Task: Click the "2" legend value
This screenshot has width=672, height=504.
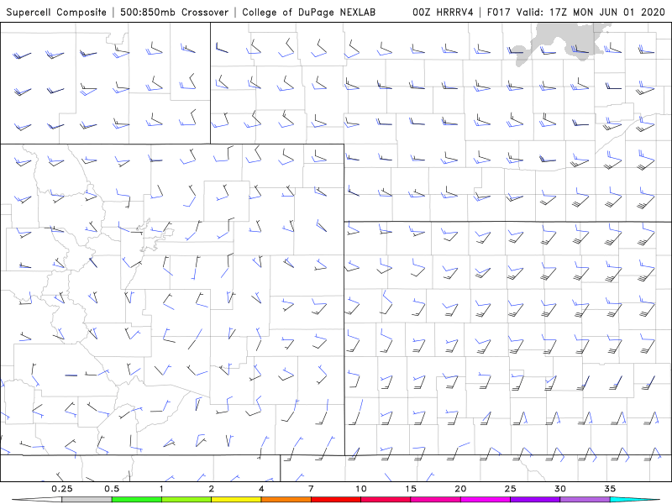Action: (x=212, y=489)
